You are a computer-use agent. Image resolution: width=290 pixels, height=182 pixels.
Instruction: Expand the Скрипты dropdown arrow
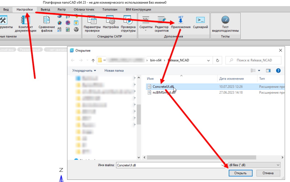[x=146, y=31]
